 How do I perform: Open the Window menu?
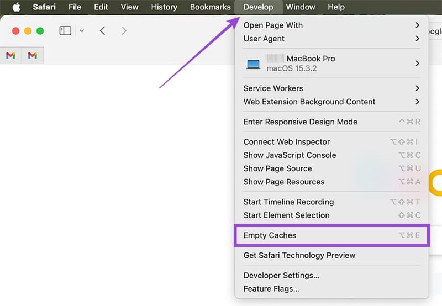(301, 7)
